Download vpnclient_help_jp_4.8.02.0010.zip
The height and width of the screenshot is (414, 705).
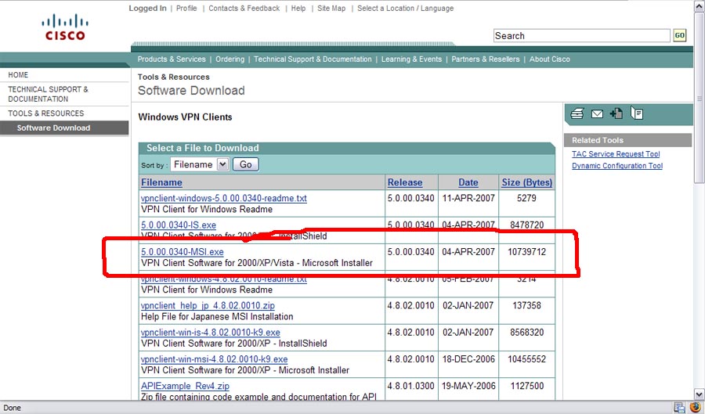208,305
